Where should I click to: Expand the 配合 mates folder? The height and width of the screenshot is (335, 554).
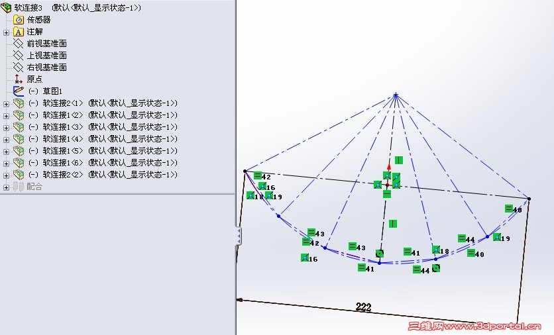tap(6, 187)
